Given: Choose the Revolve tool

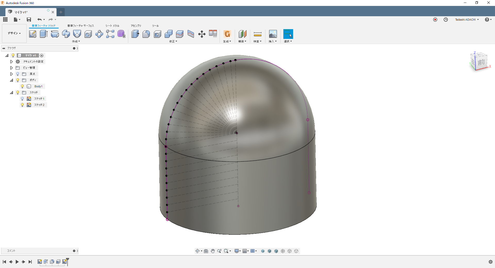Looking at the screenshot, I should pos(55,34).
